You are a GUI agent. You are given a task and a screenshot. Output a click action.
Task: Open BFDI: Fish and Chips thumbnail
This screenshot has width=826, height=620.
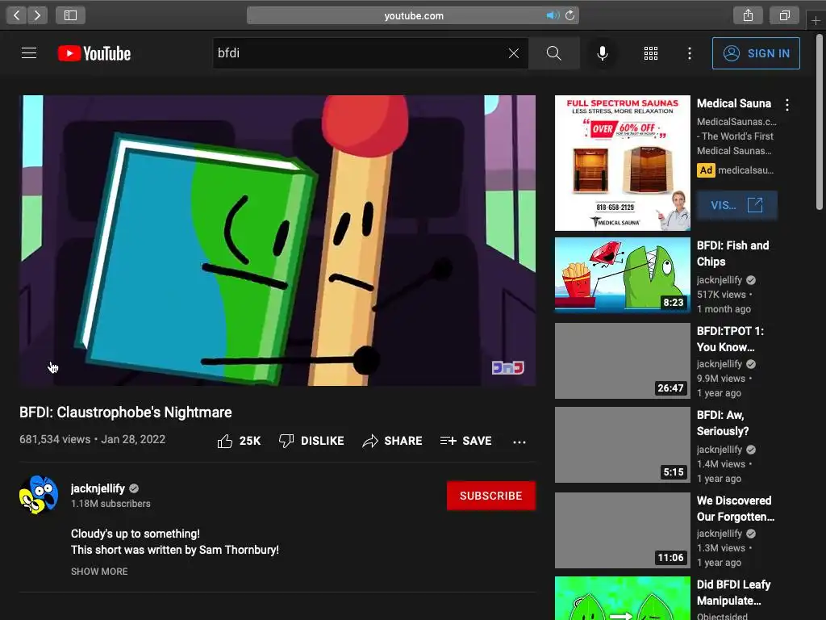pos(622,274)
